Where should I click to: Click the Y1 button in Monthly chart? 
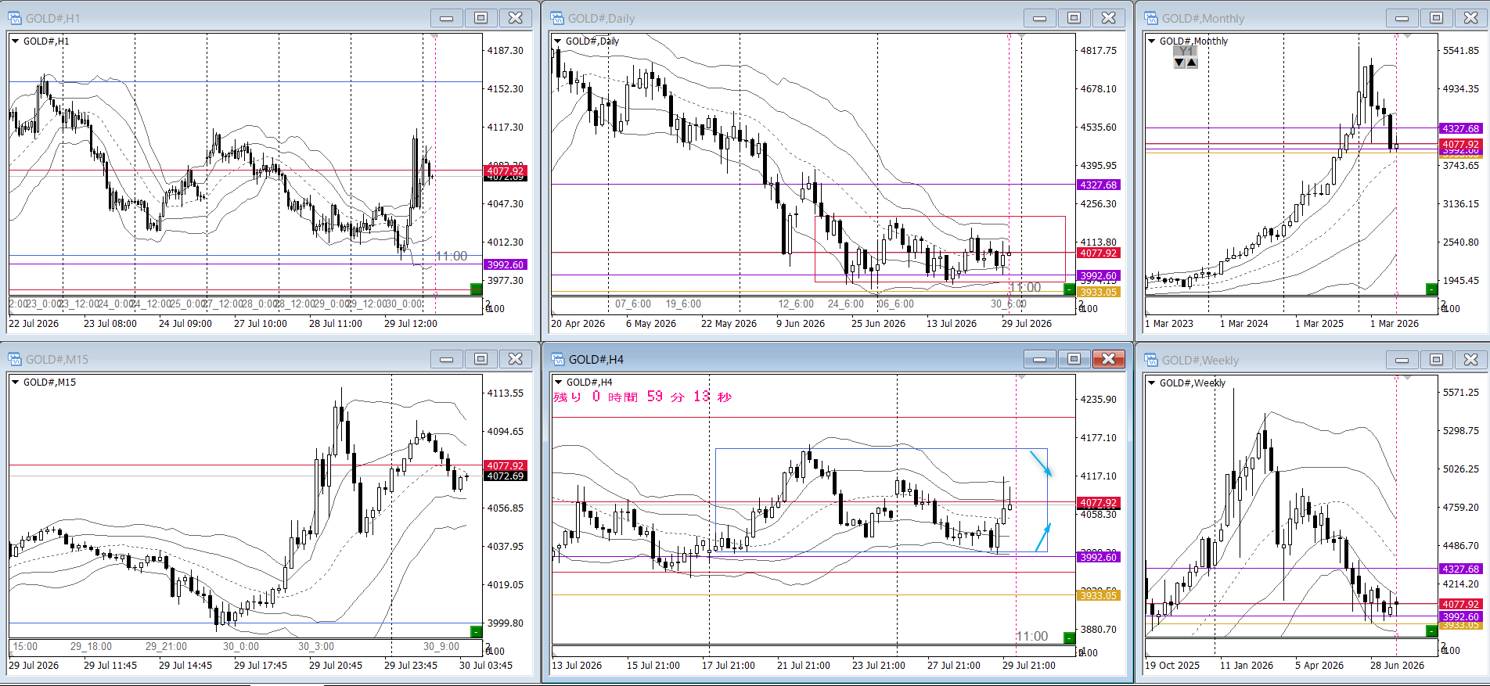coord(1186,51)
